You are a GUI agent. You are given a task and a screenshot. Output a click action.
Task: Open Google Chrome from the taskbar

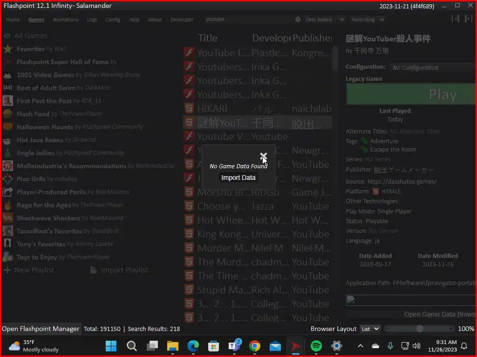click(x=255, y=346)
